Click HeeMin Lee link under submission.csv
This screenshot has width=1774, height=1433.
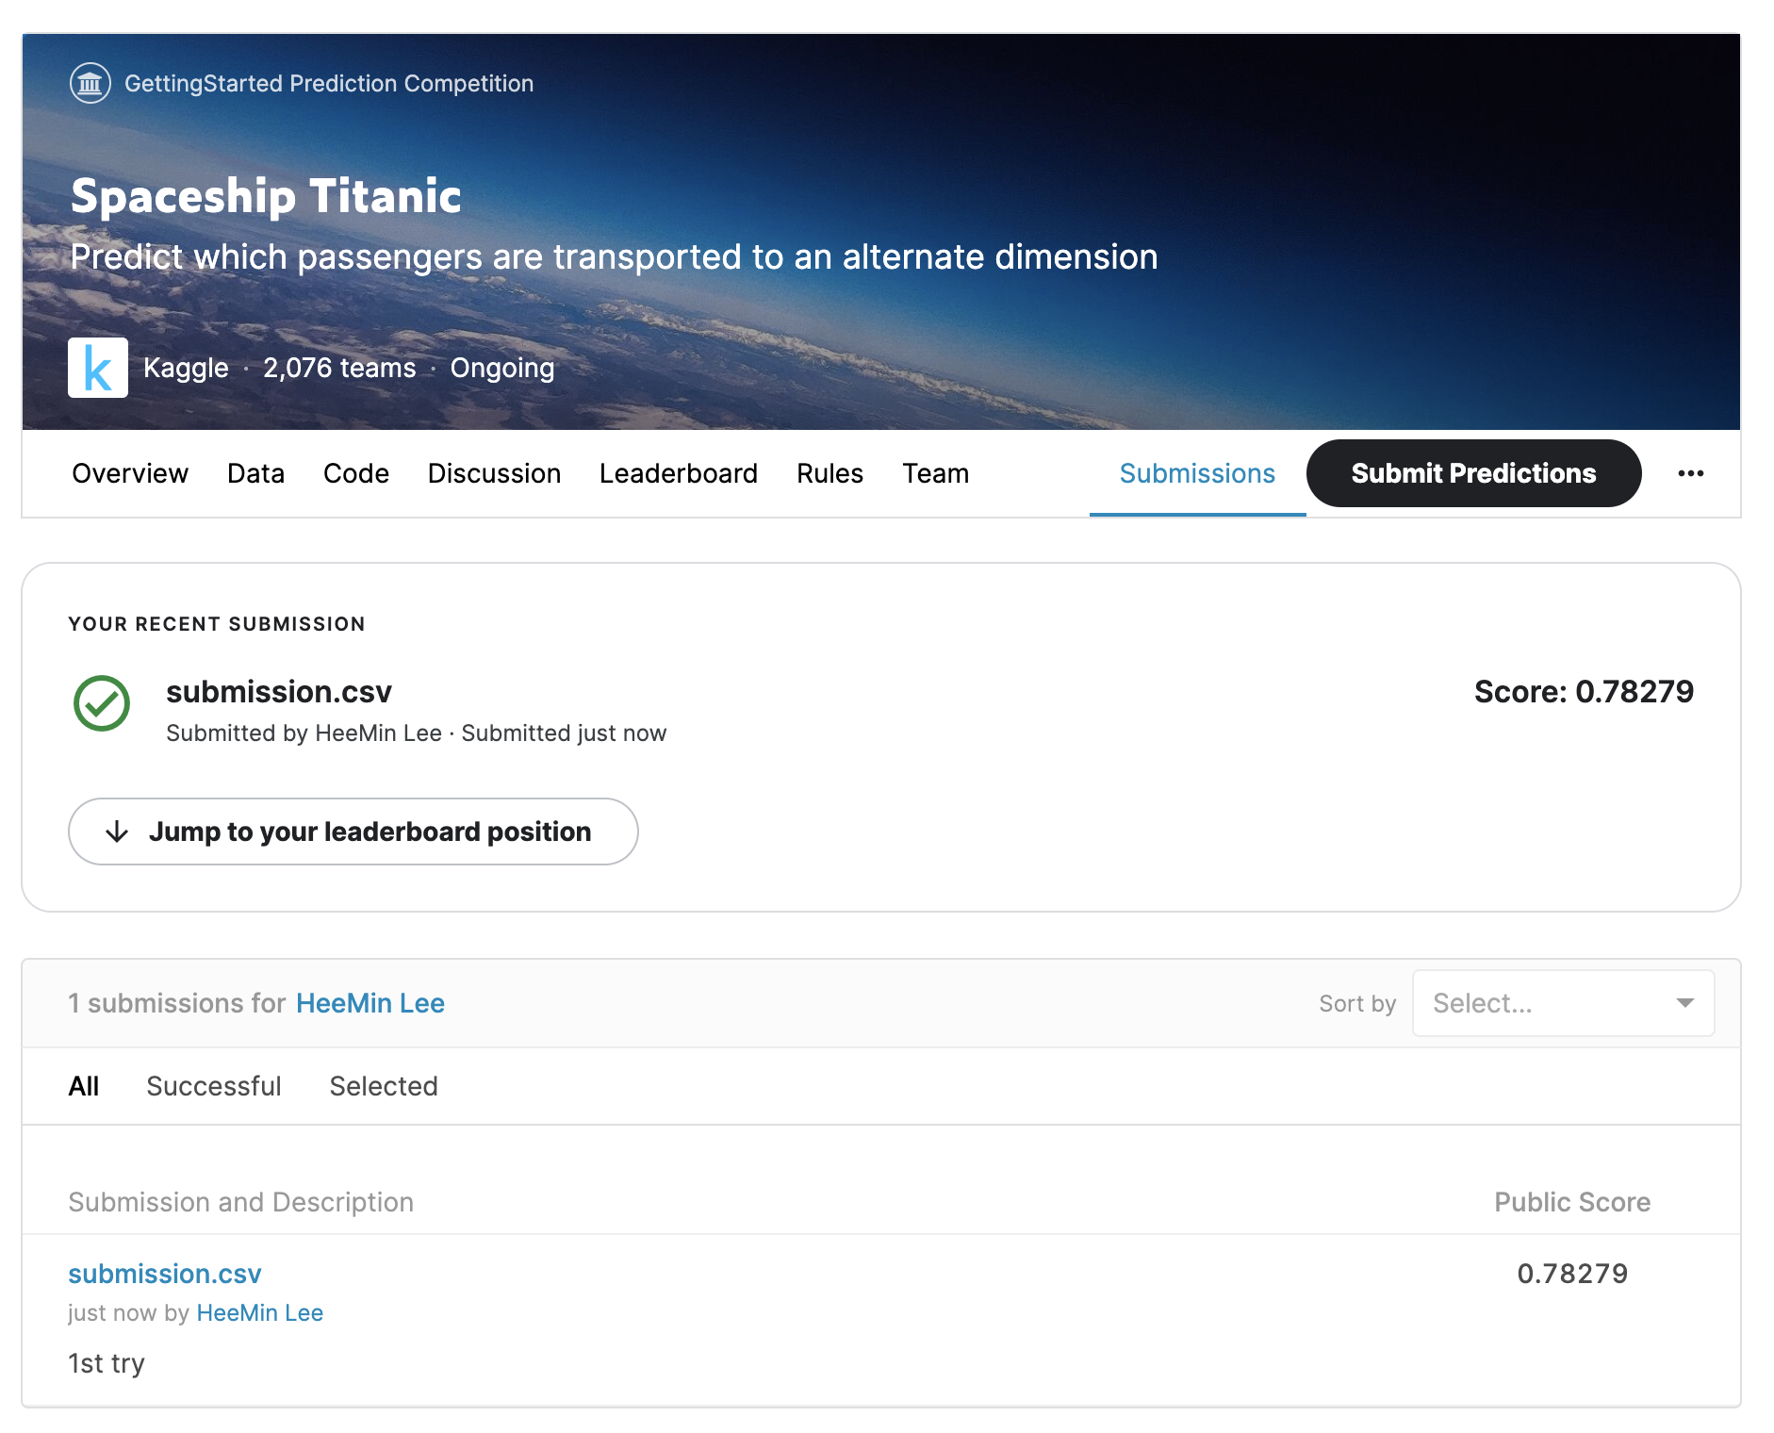tap(260, 1313)
